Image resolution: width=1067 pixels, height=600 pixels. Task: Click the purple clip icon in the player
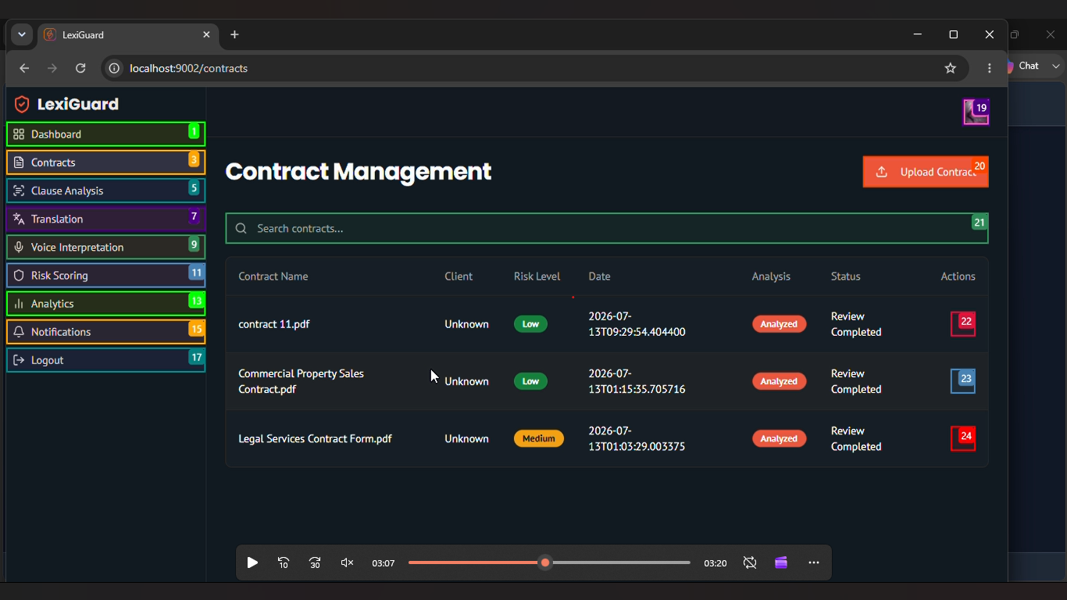(x=781, y=562)
